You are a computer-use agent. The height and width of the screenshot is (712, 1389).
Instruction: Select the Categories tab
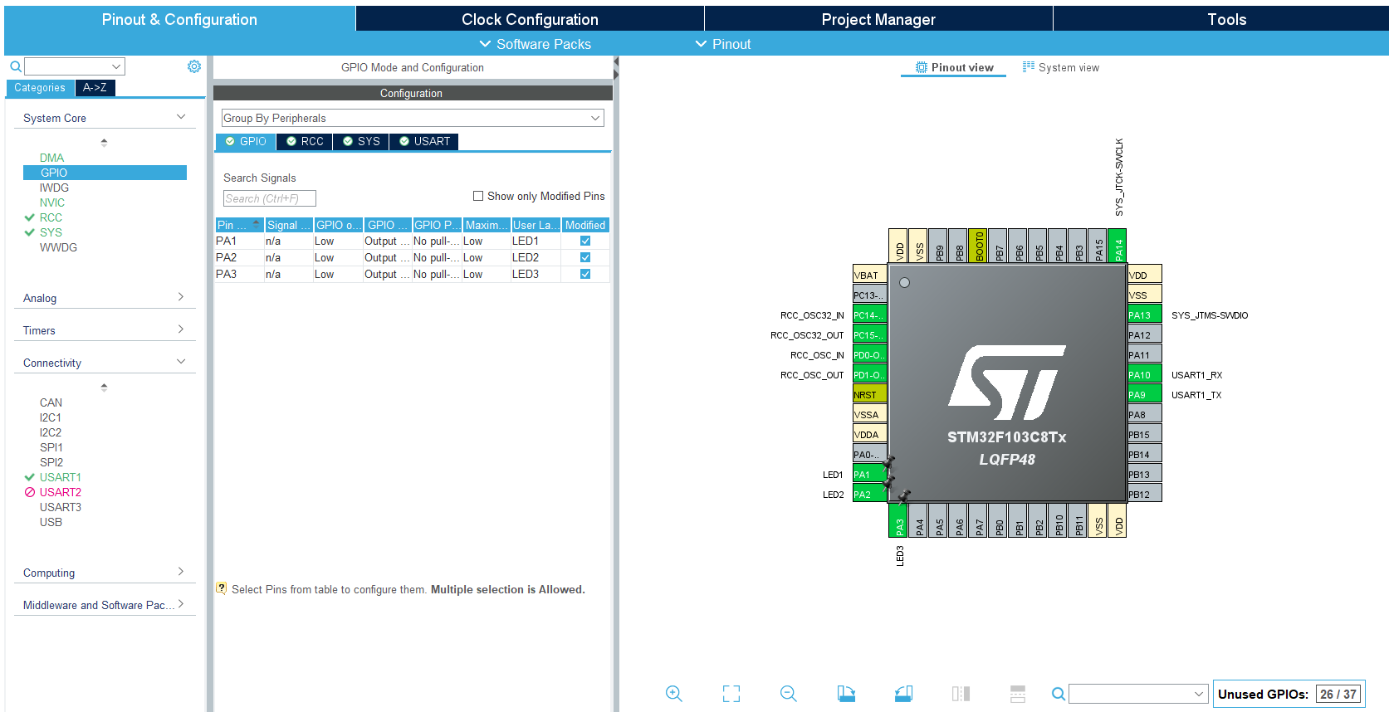(x=40, y=87)
